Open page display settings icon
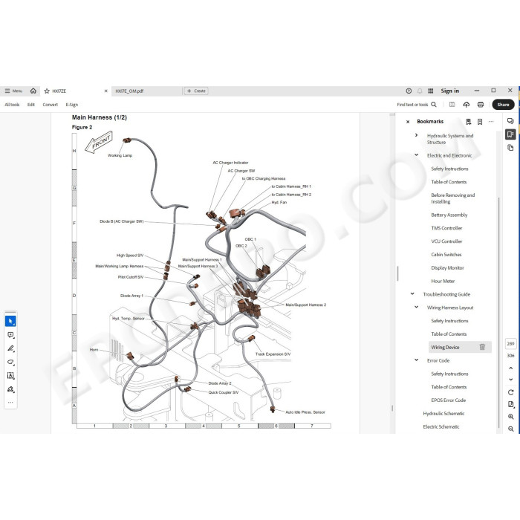 pos(511,404)
